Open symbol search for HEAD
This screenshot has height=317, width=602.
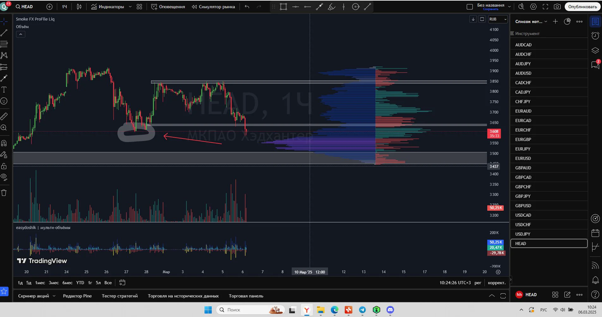tap(24, 7)
